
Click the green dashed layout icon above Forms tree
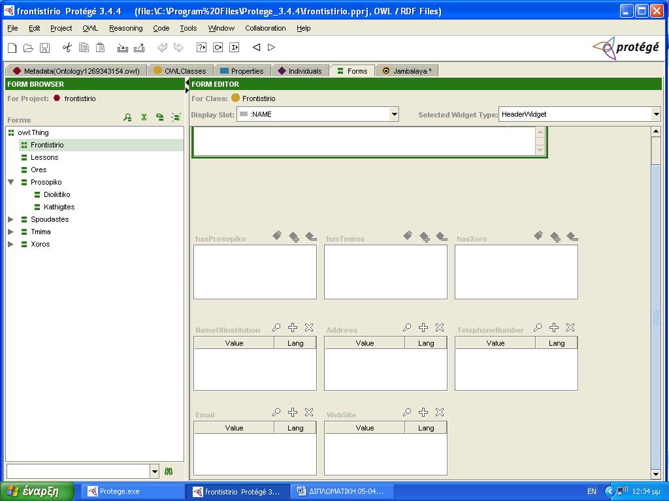(176, 117)
